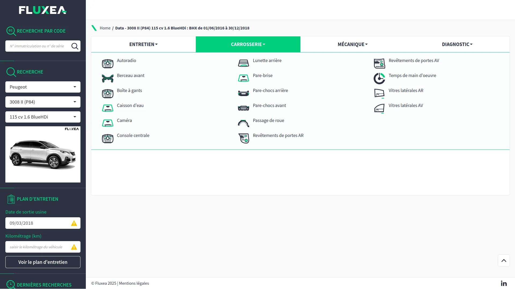Expand the DIAGNOSTIC menu tab

click(457, 44)
